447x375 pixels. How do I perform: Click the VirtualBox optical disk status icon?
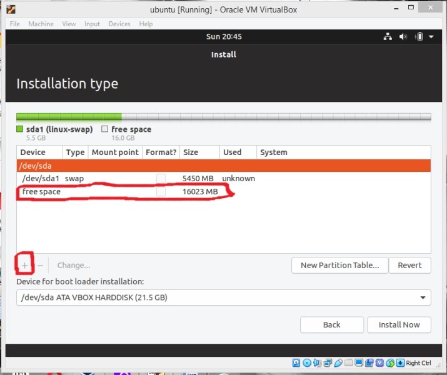307,362
